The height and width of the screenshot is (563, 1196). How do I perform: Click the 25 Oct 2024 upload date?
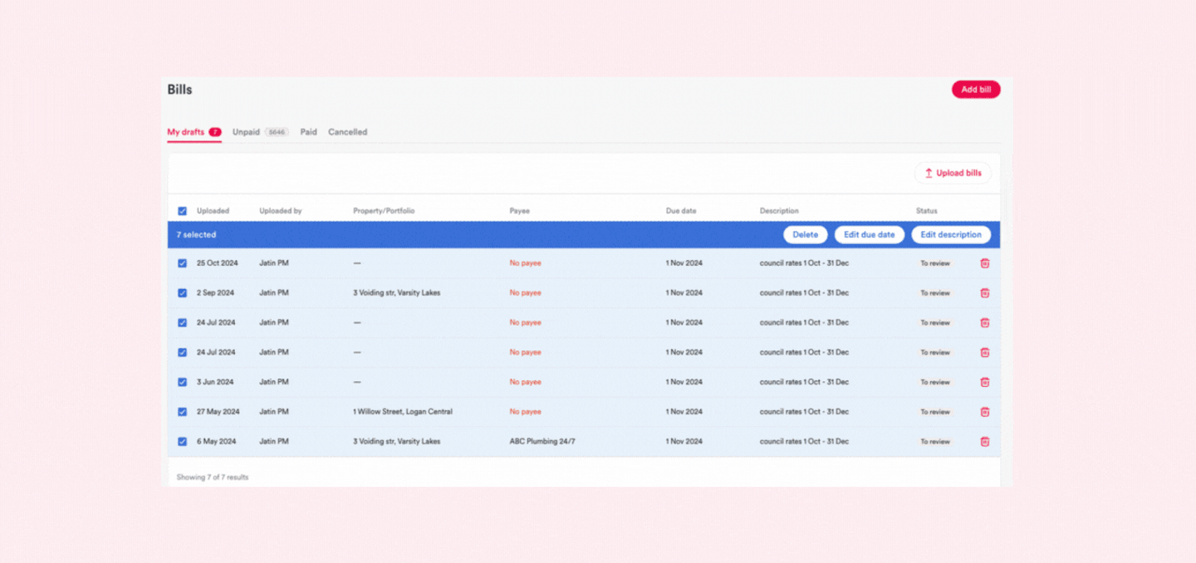point(218,263)
